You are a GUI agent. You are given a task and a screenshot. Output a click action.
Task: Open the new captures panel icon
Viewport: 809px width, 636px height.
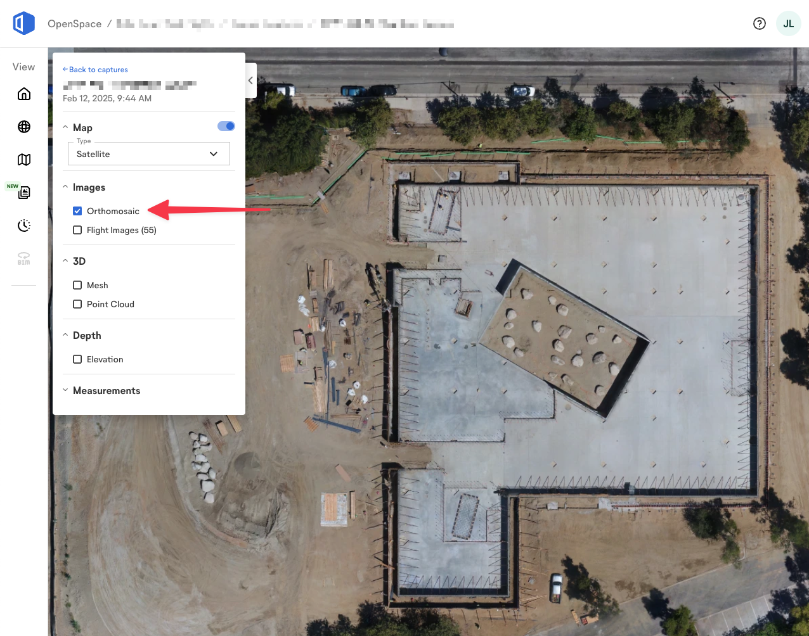pos(23,192)
